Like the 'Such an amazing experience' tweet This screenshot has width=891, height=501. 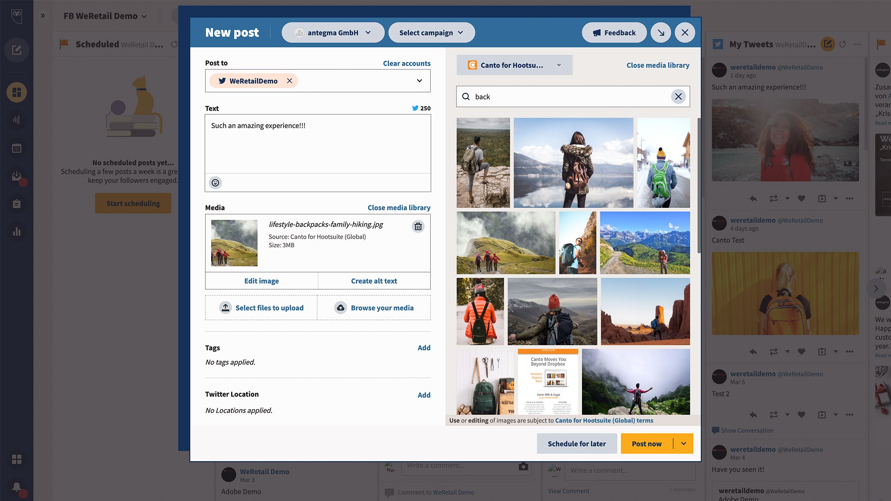[x=801, y=199]
